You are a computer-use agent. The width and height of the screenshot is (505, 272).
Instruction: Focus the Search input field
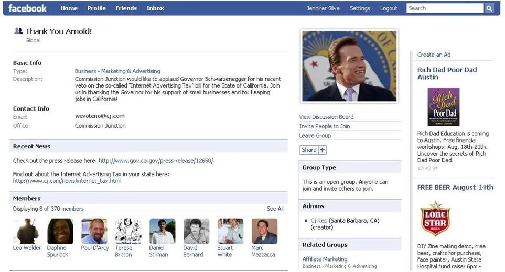click(x=445, y=8)
